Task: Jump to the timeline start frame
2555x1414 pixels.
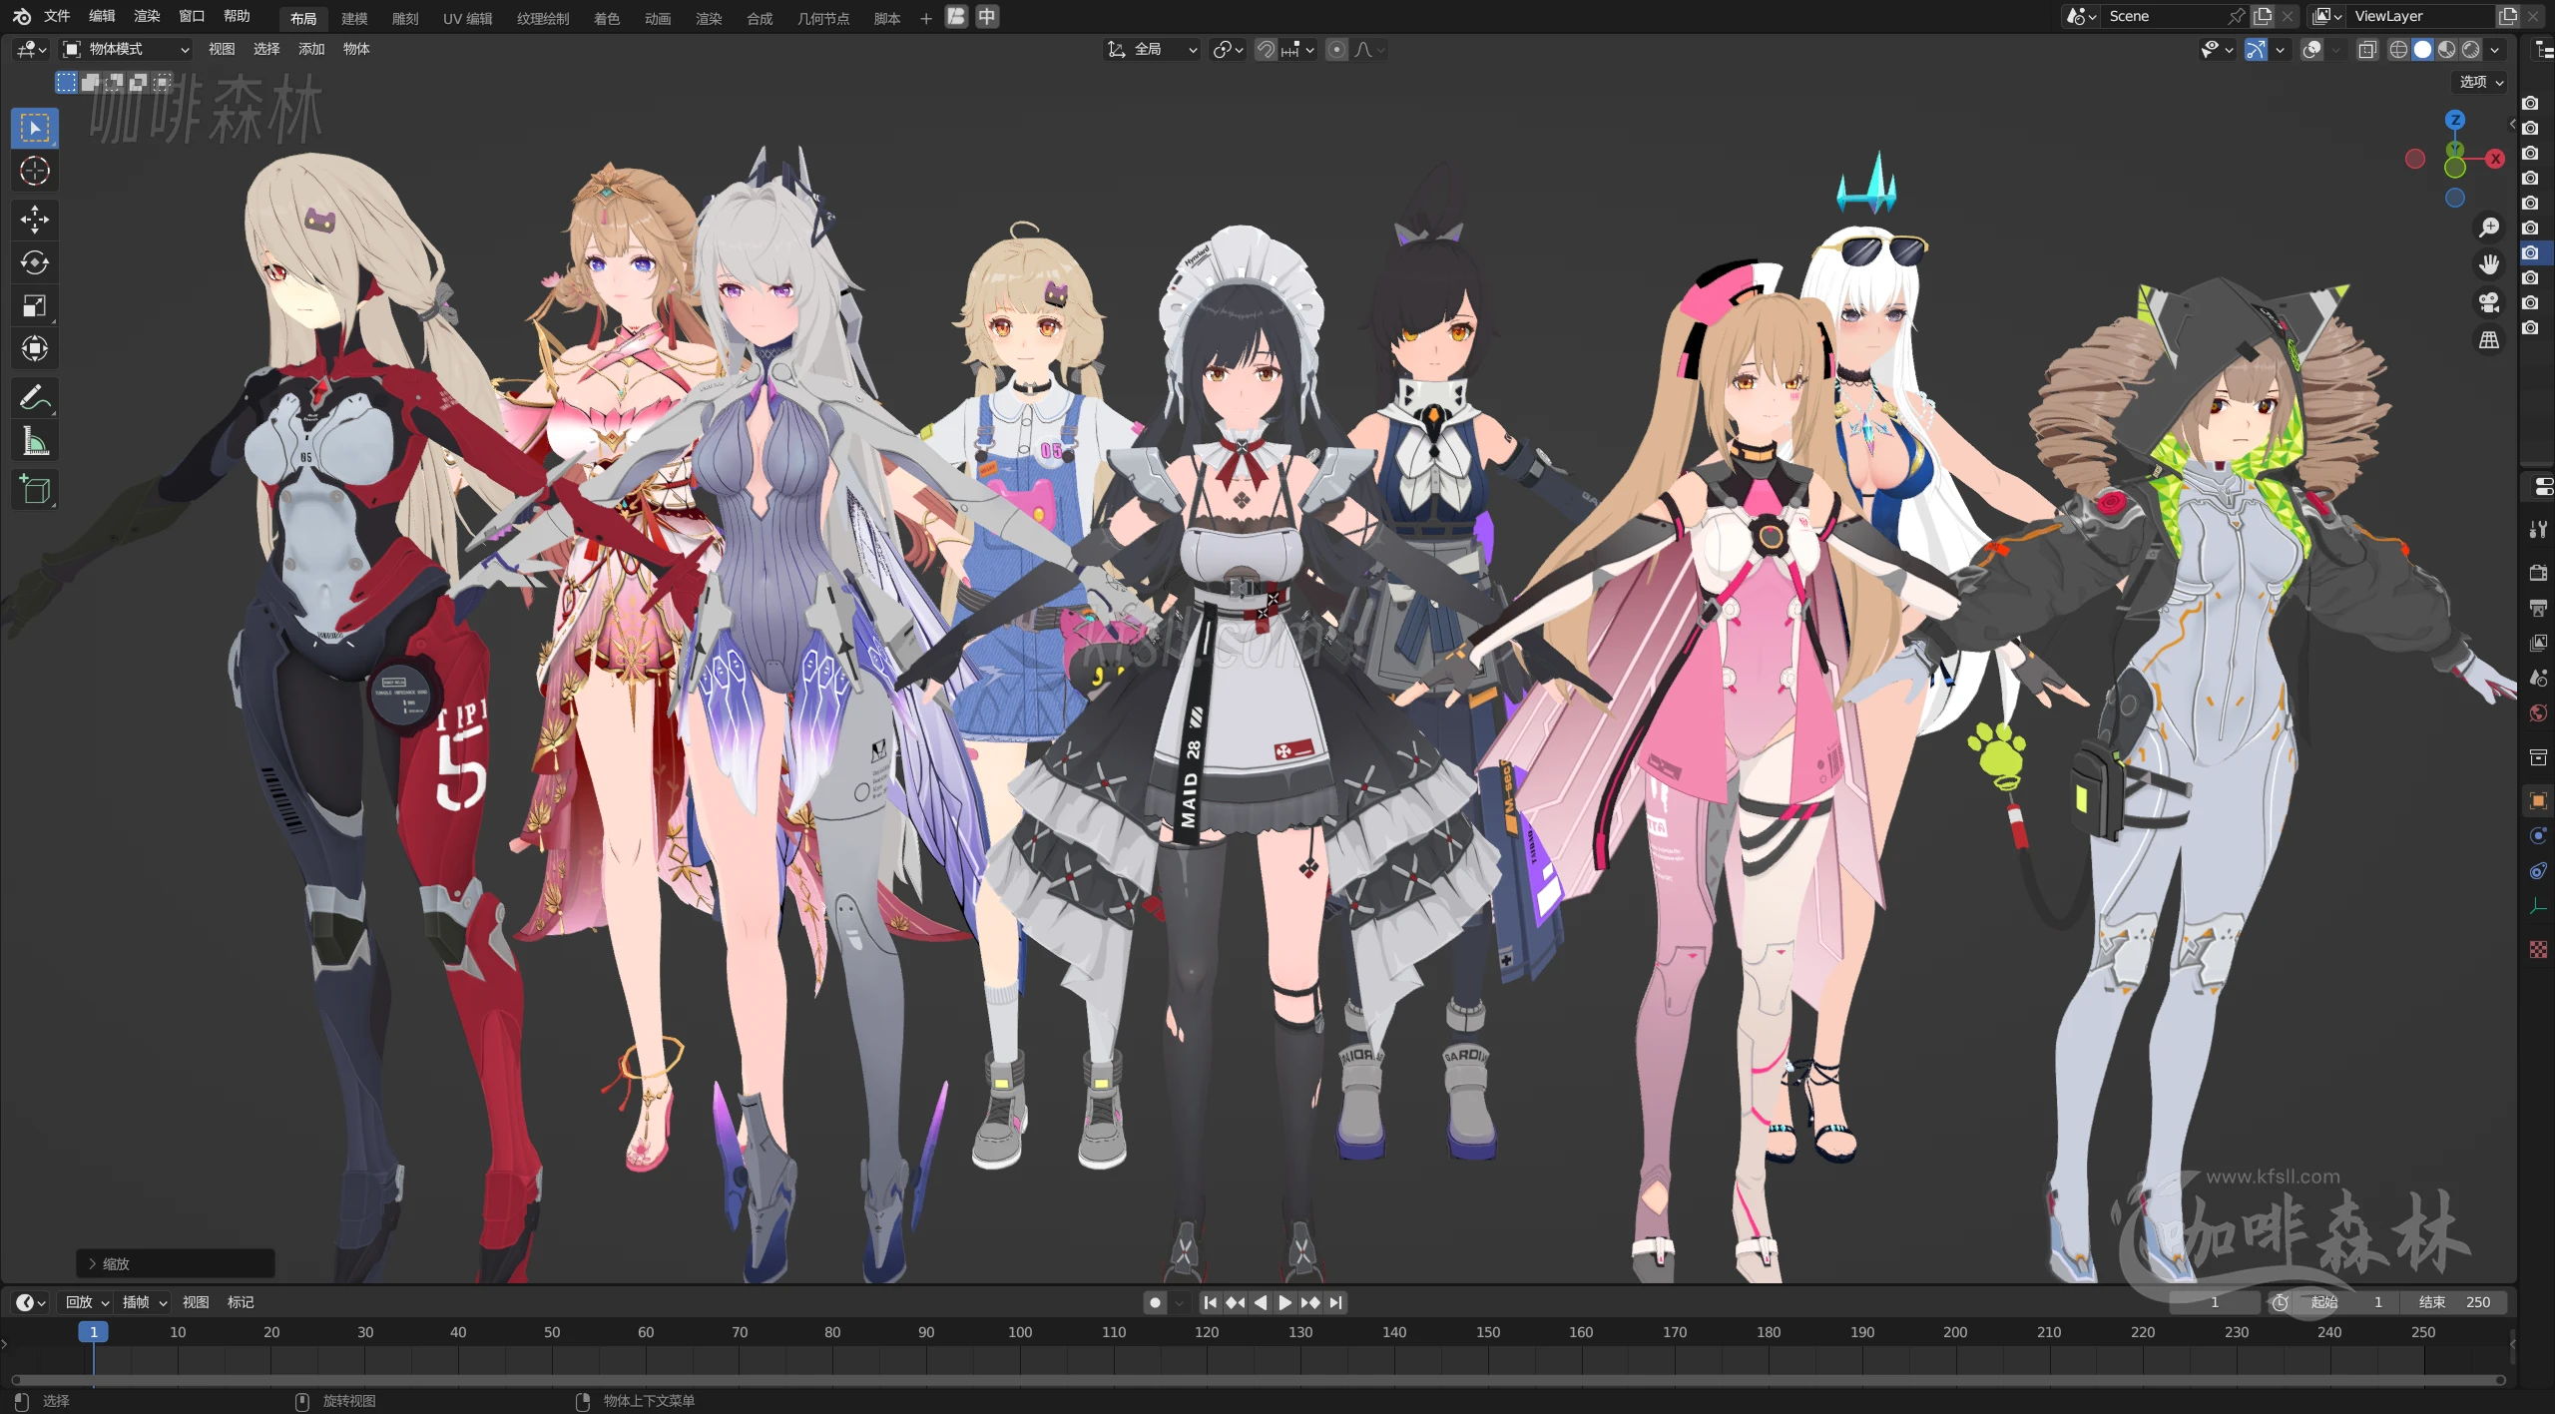Action: click(1210, 1302)
